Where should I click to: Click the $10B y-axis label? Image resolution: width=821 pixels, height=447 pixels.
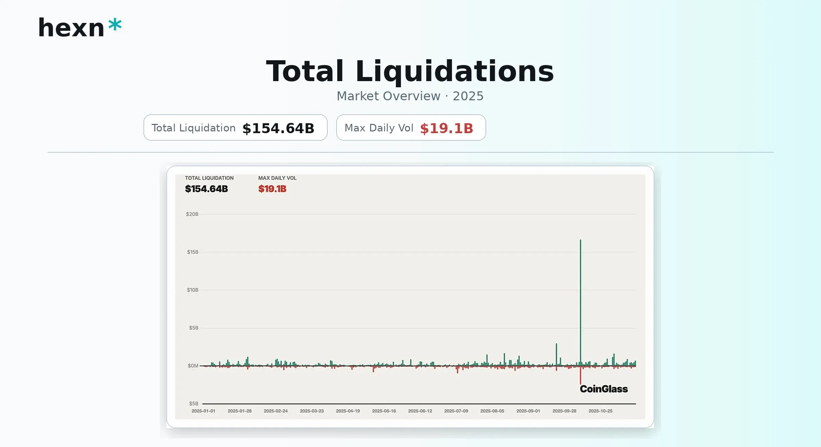point(192,290)
